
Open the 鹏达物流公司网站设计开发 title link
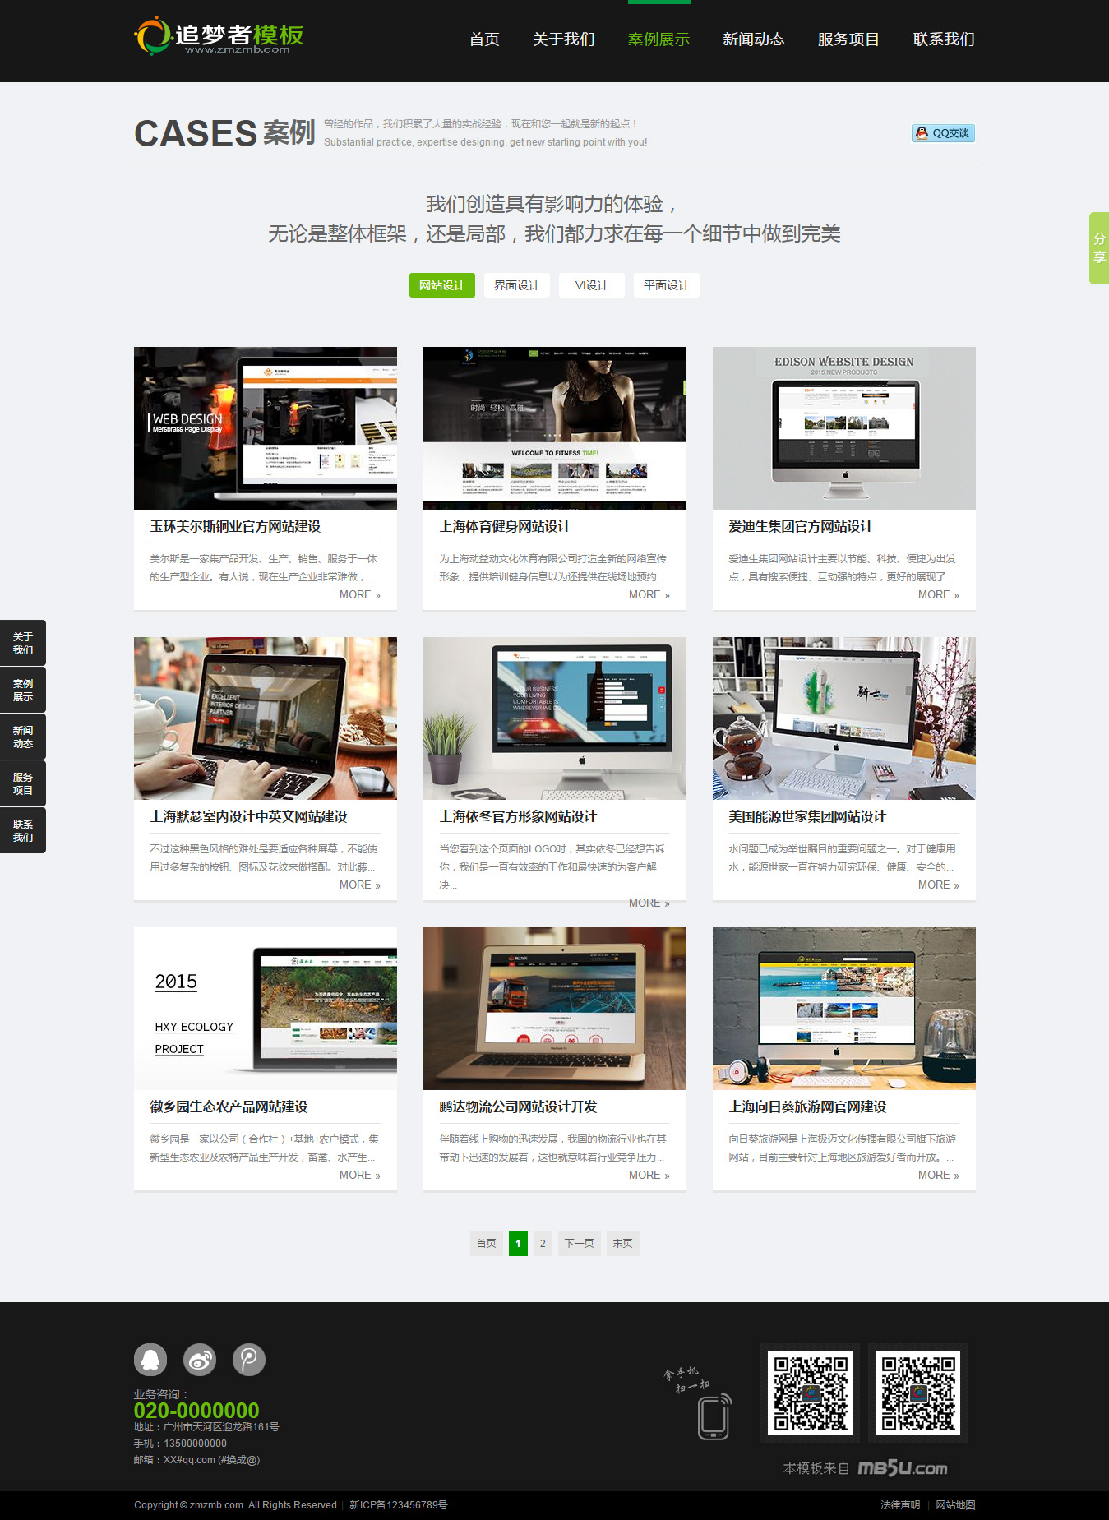(x=518, y=1107)
